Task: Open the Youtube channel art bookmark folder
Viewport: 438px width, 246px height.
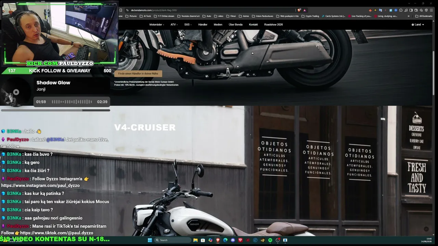Action: (188, 16)
